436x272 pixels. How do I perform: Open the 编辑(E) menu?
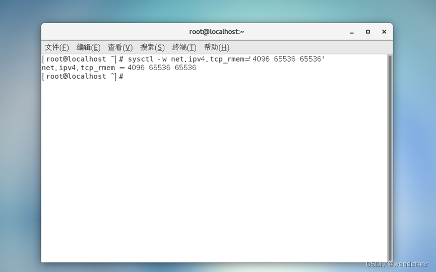coord(88,47)
